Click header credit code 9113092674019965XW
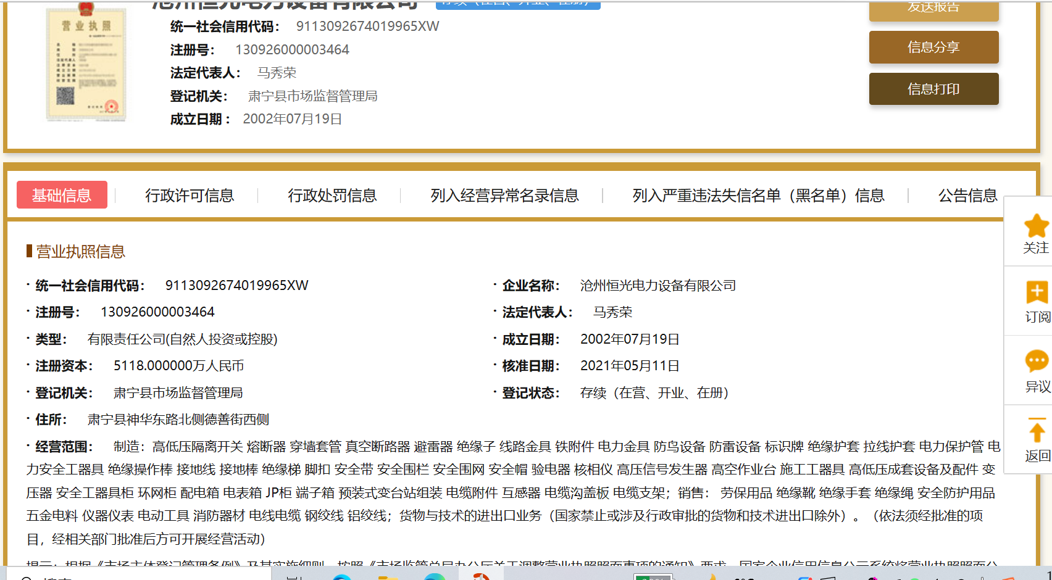This screenshot has height=580, width=1052. click(367, 26)
